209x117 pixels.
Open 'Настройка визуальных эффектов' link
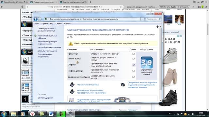click(x=47, y=37)
